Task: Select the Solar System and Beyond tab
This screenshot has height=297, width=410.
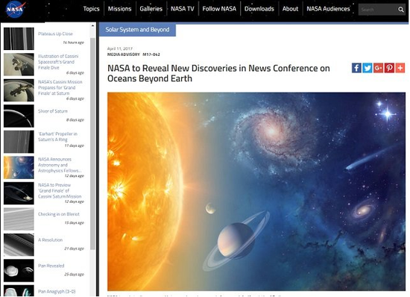Action: pyautogui.click(x=137, y=30)
